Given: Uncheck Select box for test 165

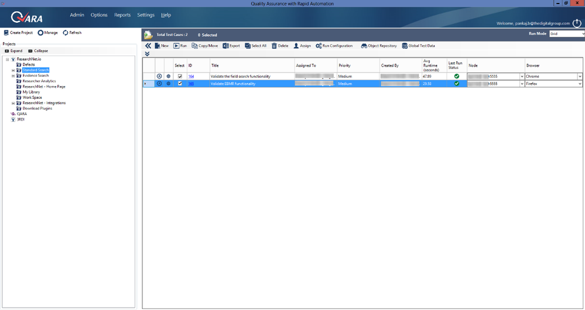Looking at the screenshot, I should click(x=180, y=84).
